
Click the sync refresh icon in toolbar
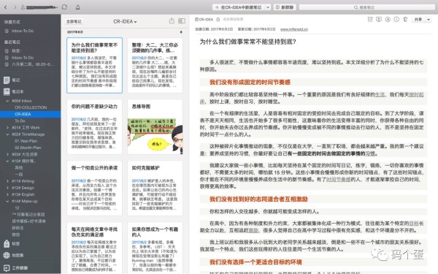64,7
